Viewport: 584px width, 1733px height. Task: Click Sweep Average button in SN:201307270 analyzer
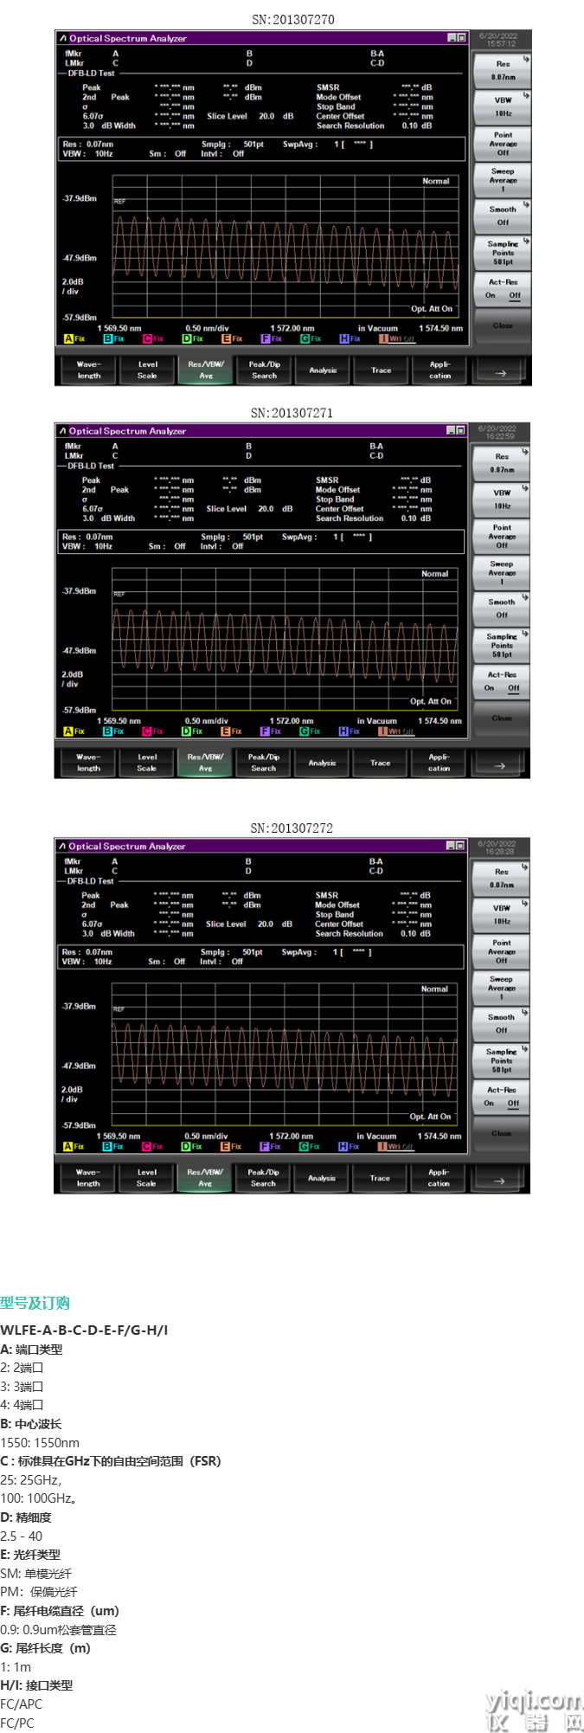(x=503, y=180)
